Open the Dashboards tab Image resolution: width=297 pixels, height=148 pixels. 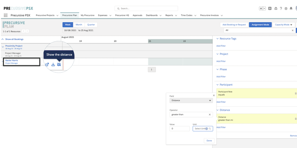(152, 15)
